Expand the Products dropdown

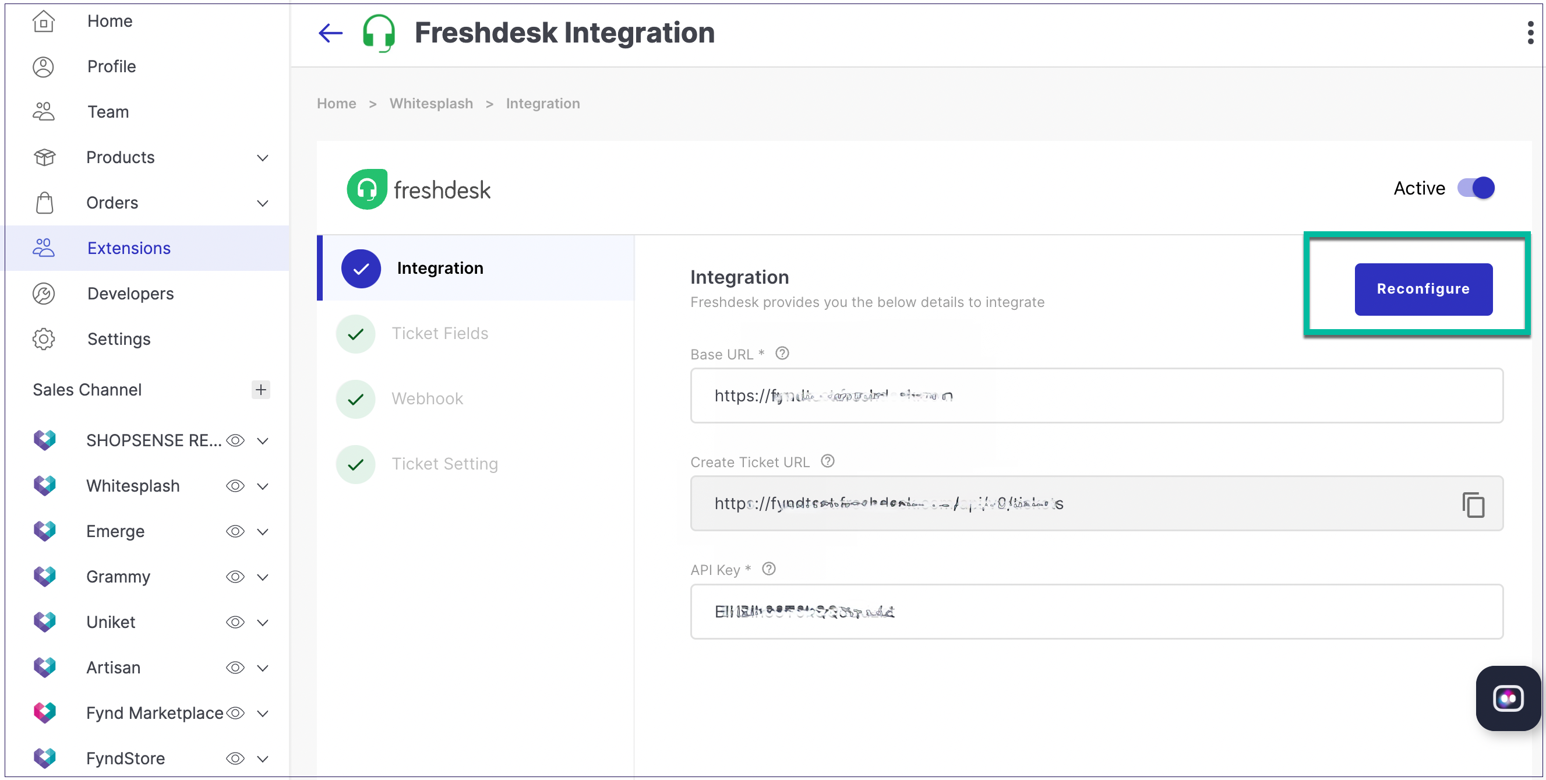pos(262,157)
